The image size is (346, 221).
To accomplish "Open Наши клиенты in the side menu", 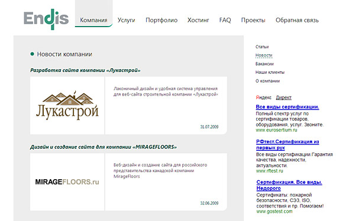I will [270, 72].
